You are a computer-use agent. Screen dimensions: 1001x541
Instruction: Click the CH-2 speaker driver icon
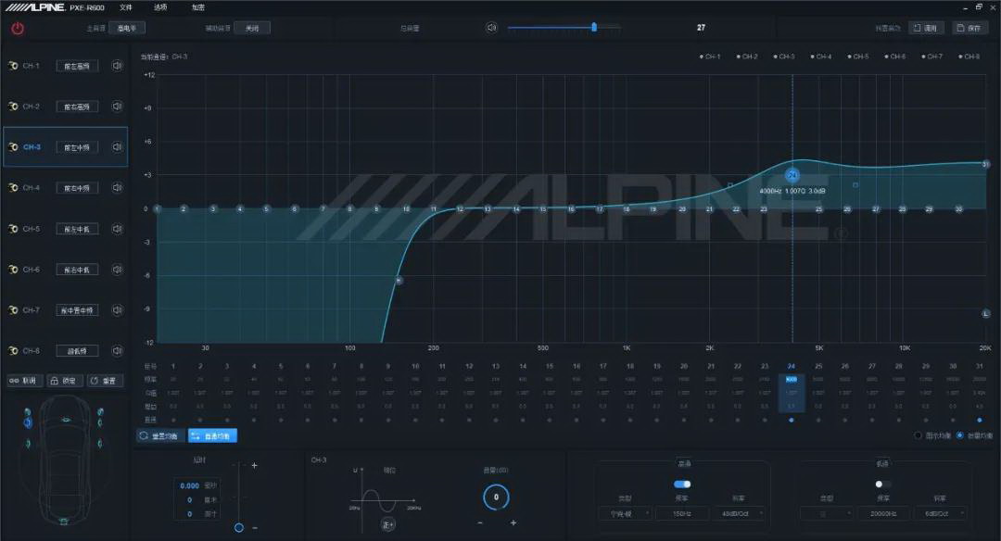point(13,107)
